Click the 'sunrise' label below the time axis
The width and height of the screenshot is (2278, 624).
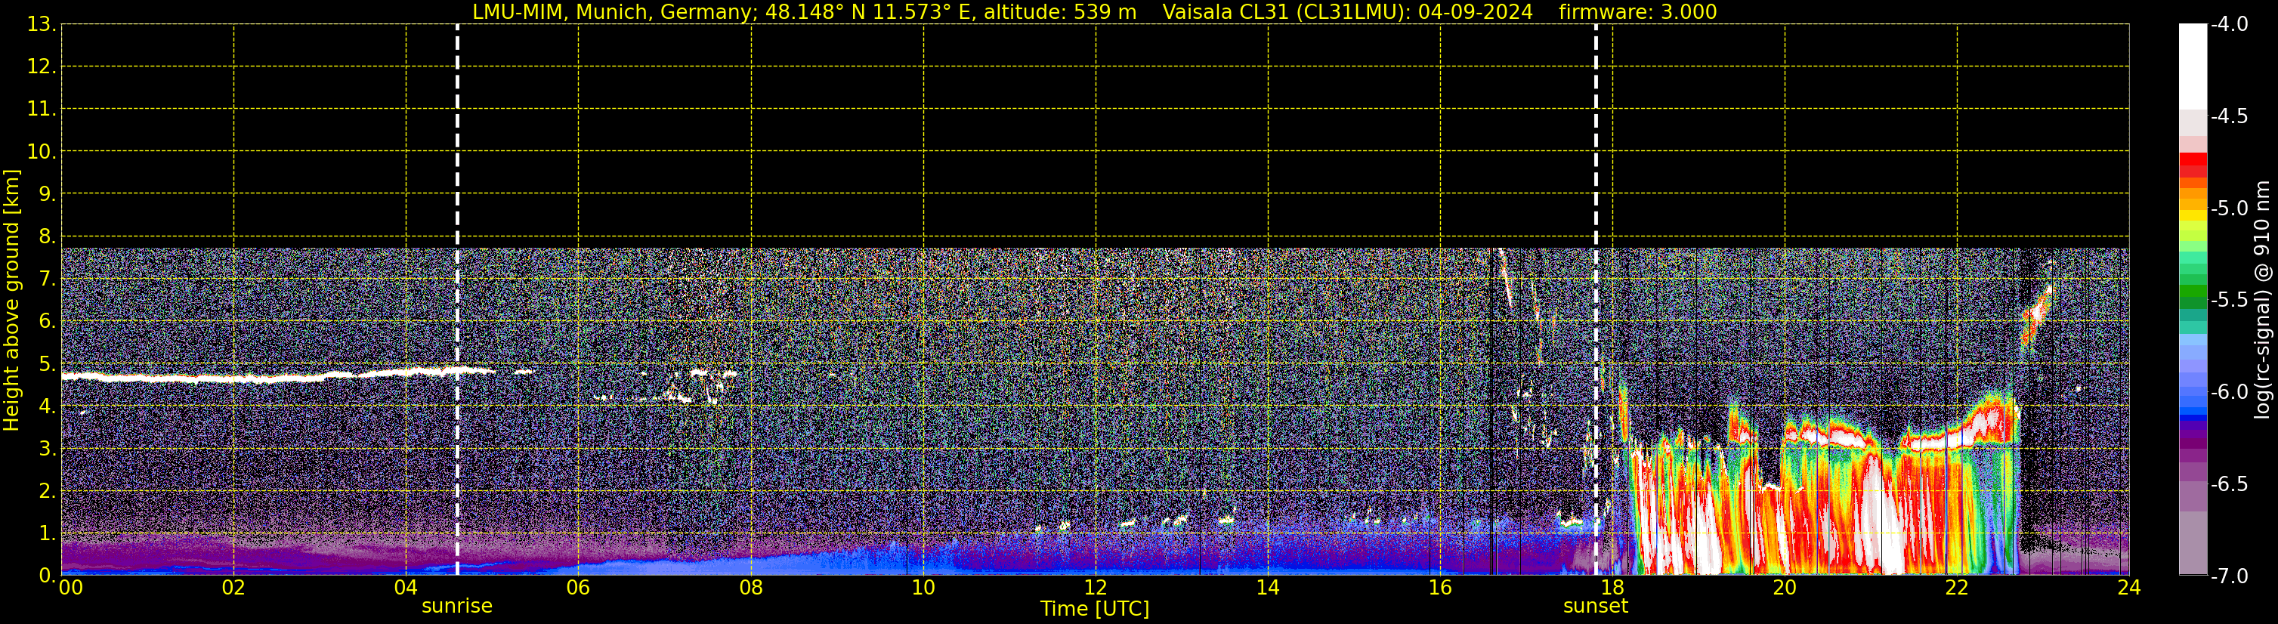pyautogui.click(x=456, y=607)
